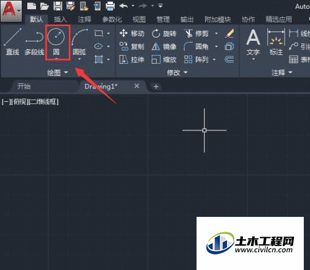Switch to the 默认 ribbon tab
This screenshot has width=310, height=270.
37,19
